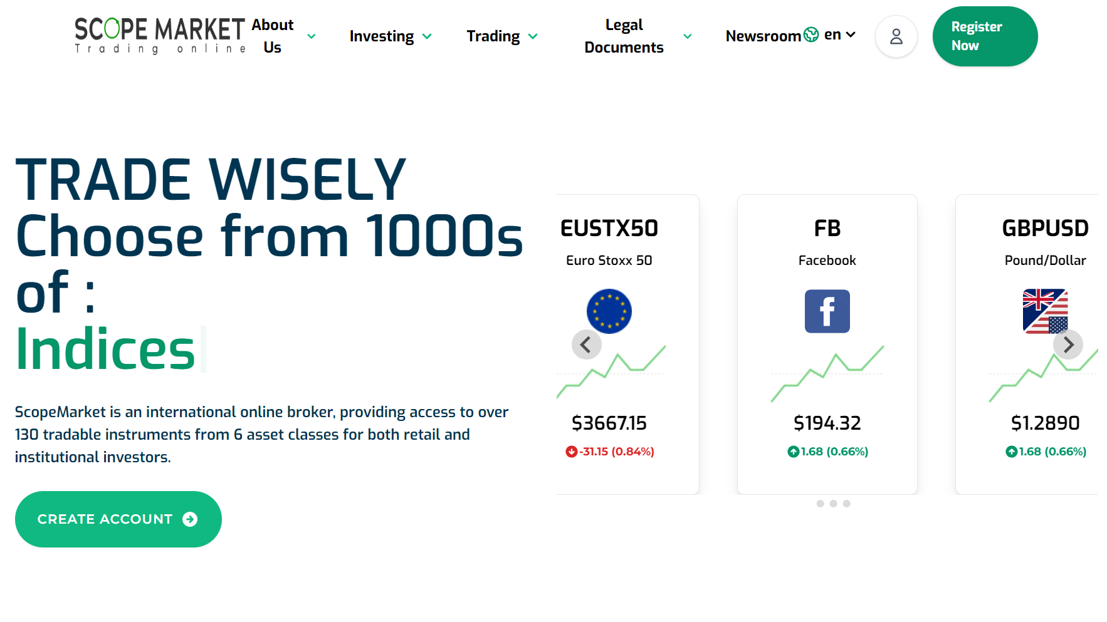Screen dimensions: 1107x622
Task: Go to previous carousel slide arrow
Action: coord(586,345)
